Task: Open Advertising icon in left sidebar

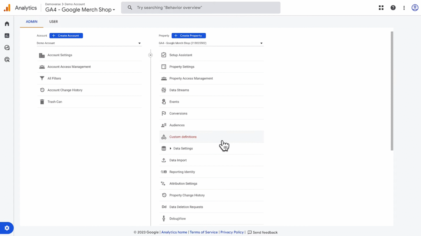Action: point(7,60)
